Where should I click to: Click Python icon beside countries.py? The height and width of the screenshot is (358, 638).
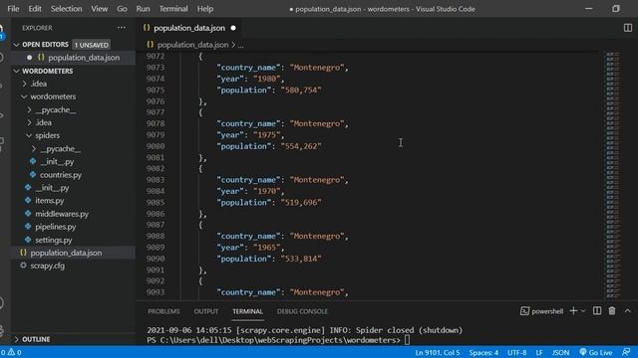click(x=33, y=175)
